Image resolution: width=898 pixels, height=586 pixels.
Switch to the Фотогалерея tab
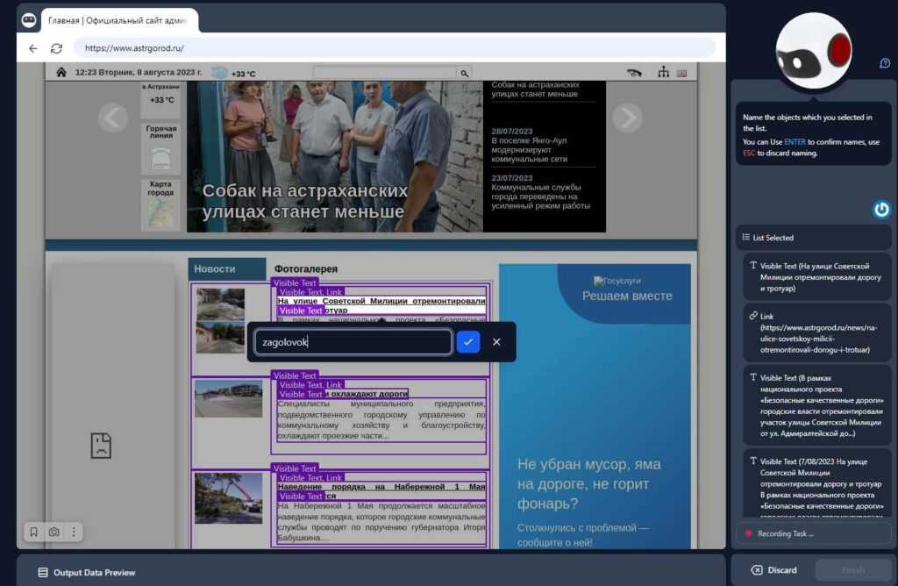(x=306, y=268)
